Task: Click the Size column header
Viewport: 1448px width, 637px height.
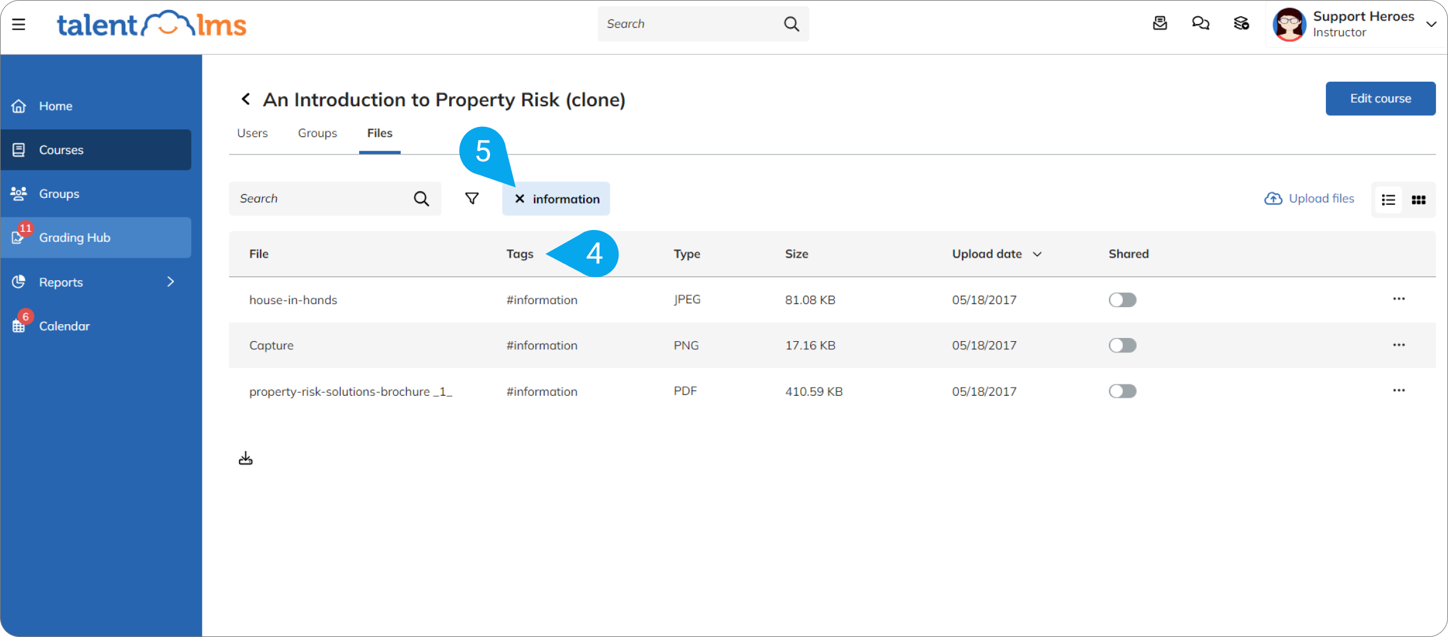Action: coord(796,254)
